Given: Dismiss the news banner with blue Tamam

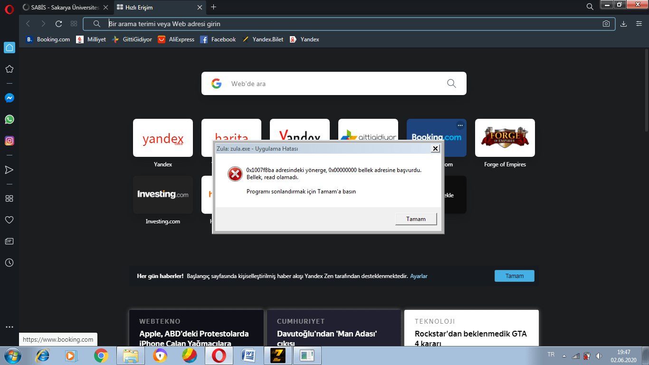Looking at the screenshot, I should [515, 276].
